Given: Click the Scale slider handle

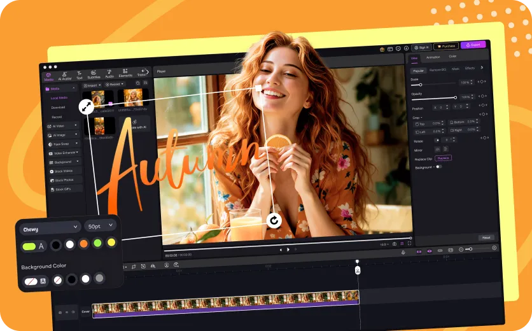Looking at the screenshot, I should [x=421, y=85].
